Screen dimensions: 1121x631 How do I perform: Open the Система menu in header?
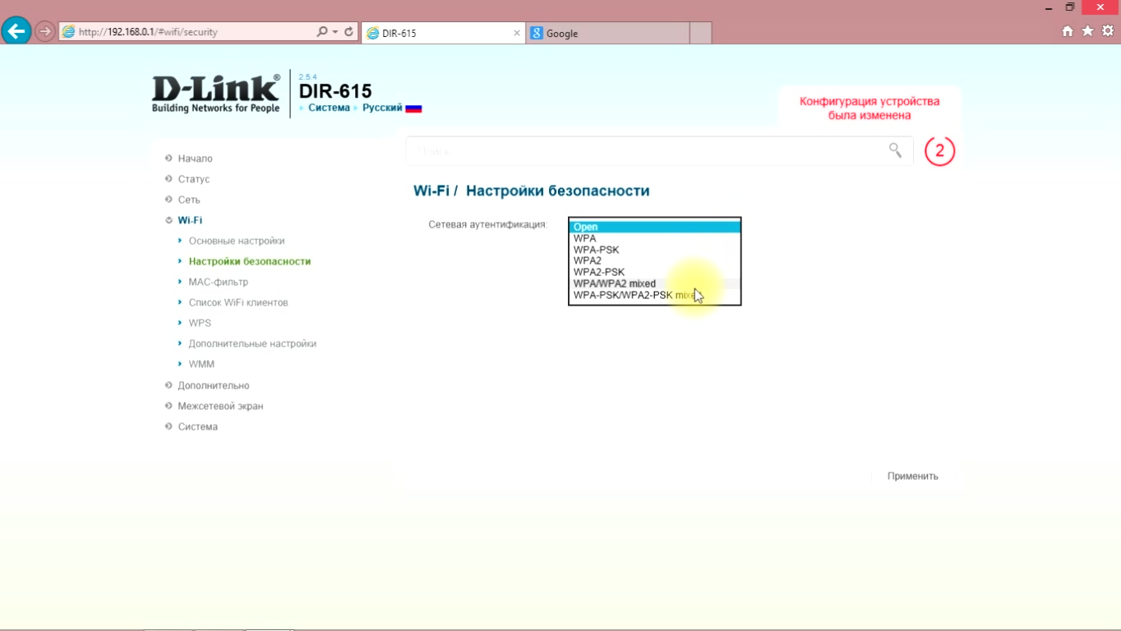(x=329, y=108)
